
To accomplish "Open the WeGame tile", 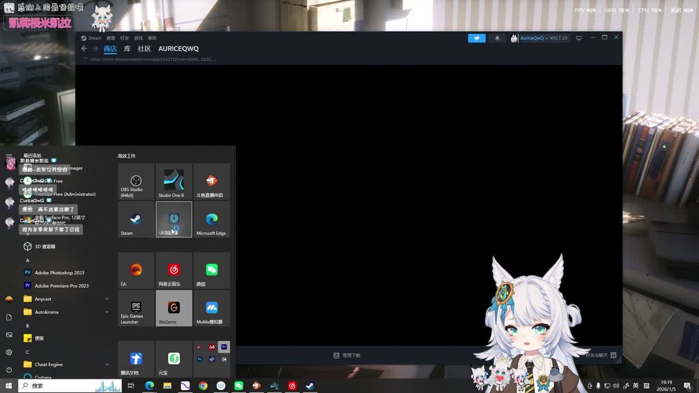I will coord(174,308).
